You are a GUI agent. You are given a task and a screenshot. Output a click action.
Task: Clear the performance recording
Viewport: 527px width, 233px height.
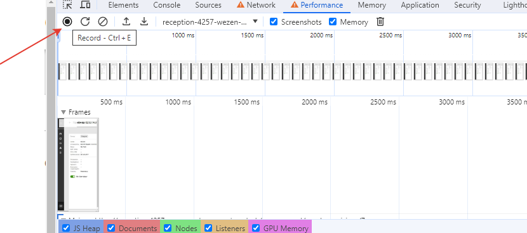pos(103,22)
